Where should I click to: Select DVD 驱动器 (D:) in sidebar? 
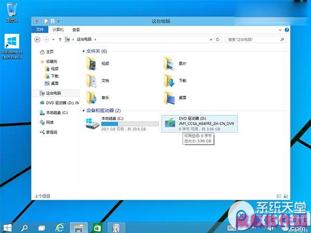point(60,103)
